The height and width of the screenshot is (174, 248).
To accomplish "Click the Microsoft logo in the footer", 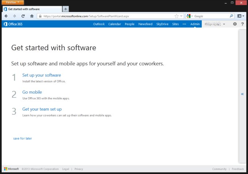I will (x=11, y=169).
